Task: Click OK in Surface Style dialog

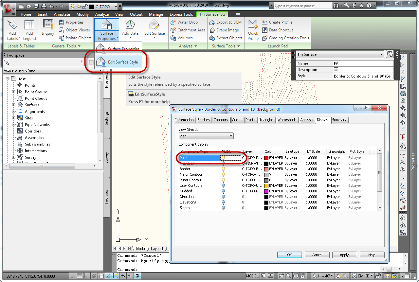Action: pos(289,255)
